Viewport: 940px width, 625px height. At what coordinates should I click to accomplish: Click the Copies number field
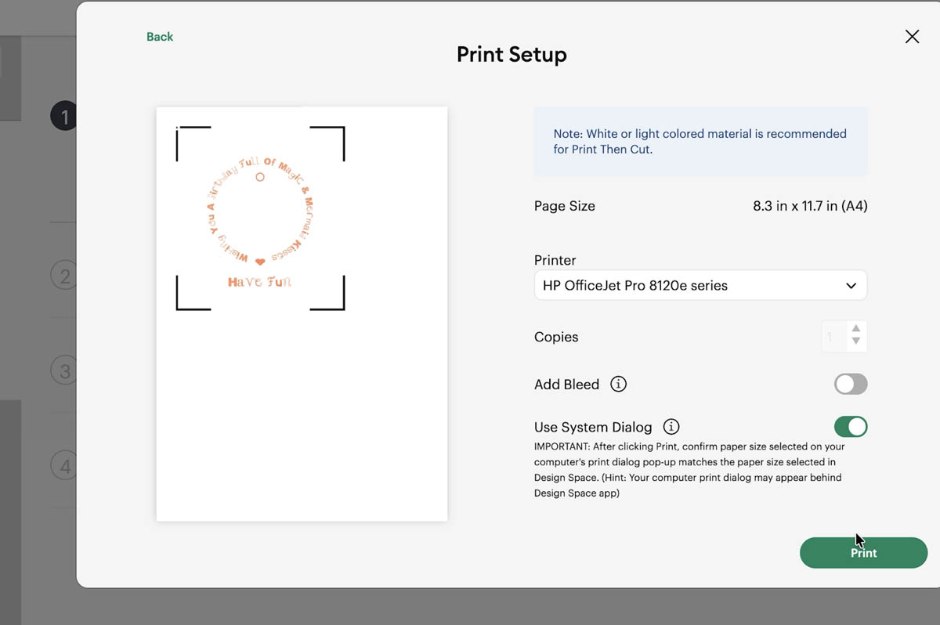coord(835,337)
